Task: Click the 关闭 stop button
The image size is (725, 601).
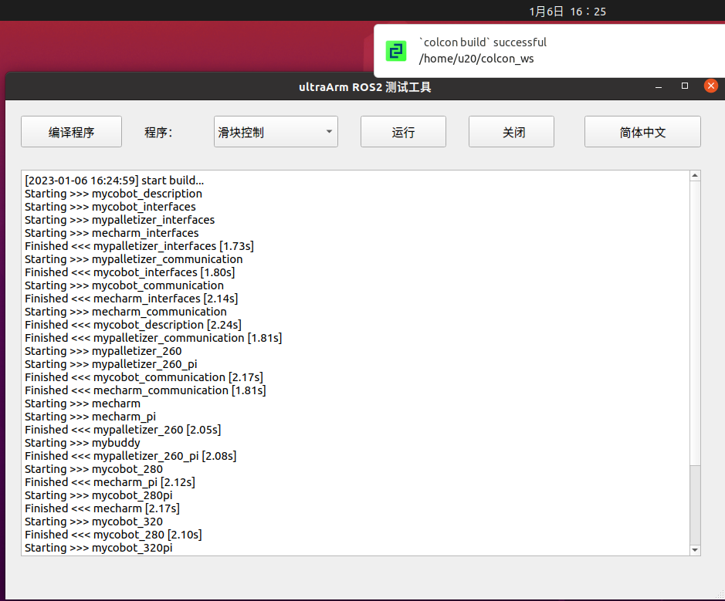Action: point(511,132)
